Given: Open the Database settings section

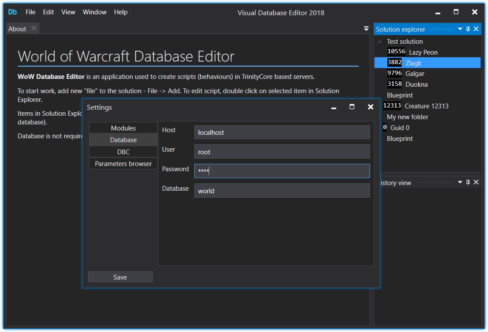Looking at the screenshot, I should (123, 140).
